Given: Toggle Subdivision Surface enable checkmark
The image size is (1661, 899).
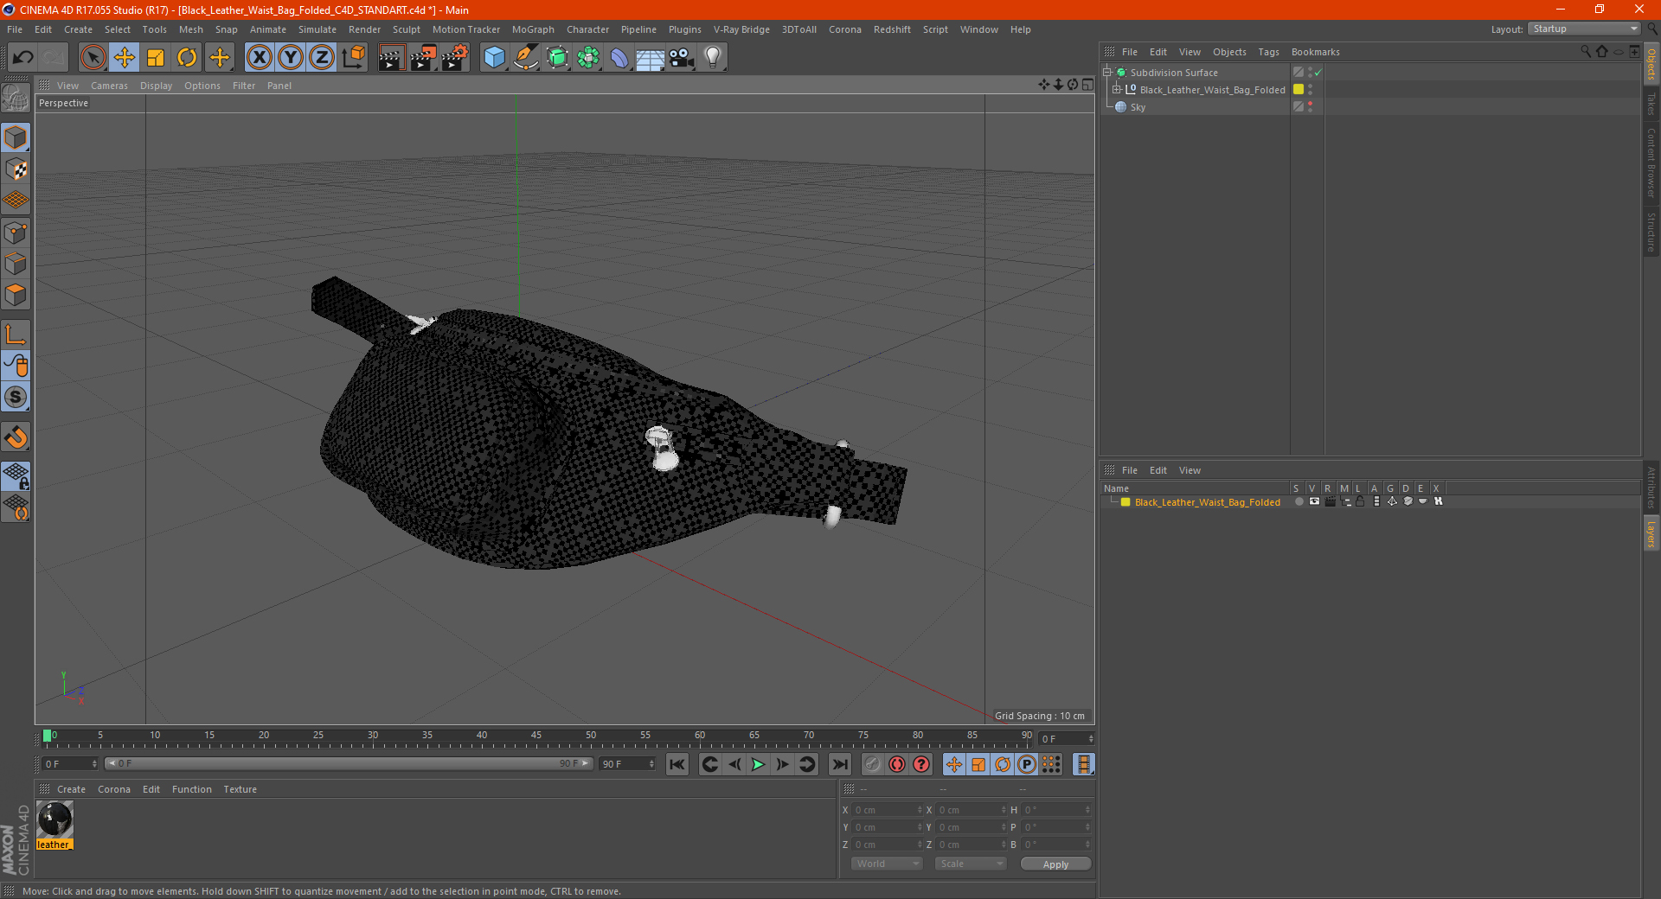Looking at the screenshot, I should [x=1318, y=73].
